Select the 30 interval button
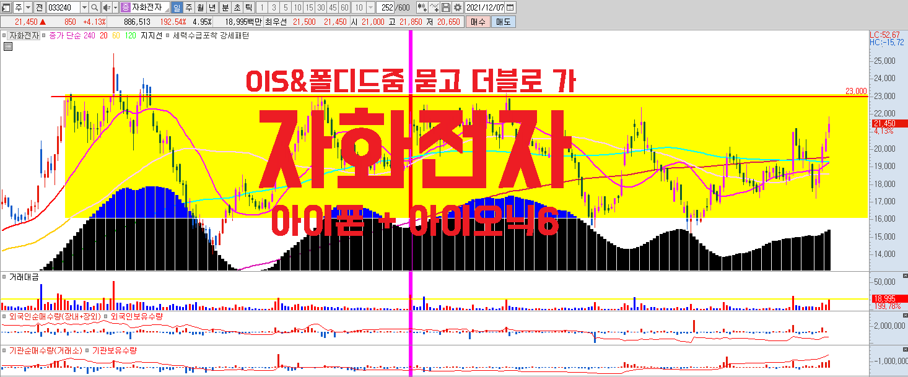 [x=321, y=7]
